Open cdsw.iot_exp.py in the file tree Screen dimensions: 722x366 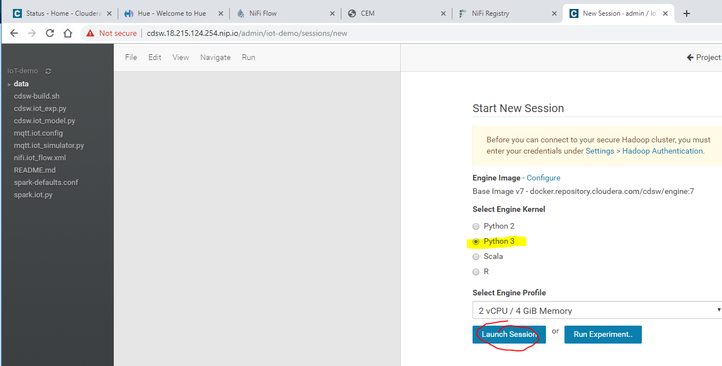click(40, 109)
